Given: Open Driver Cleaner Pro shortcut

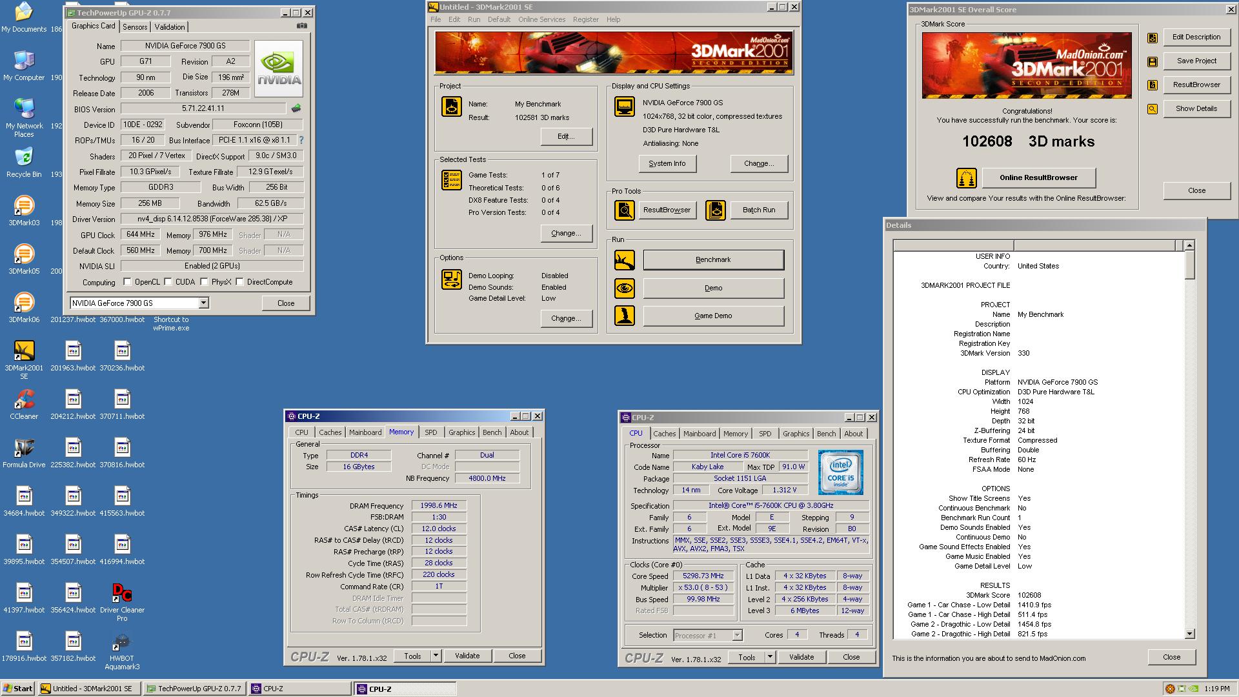Looking at the screenshot, I should [122, 602].
